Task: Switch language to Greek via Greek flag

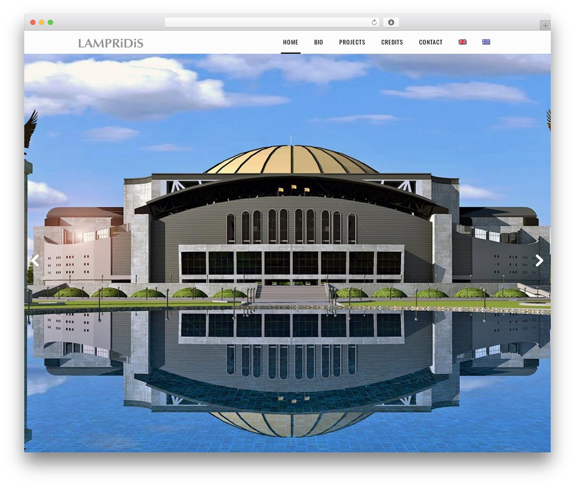Action: click(486, 42)
